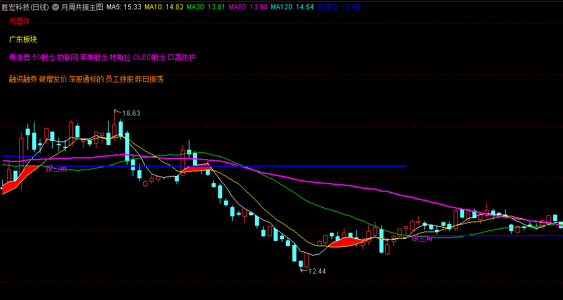Click the MA120: 14.54 value
This screenshot has height=300, width=563.
click(x=292, y=7)
